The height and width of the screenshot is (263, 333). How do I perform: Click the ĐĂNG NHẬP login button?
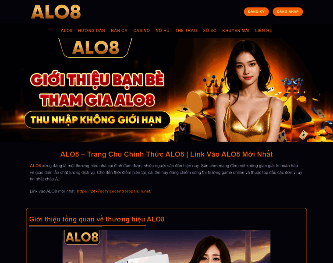(x=287, y=12)
